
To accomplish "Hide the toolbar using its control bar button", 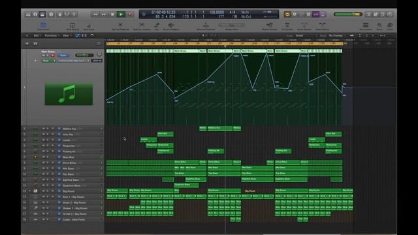I will (42, 14).
